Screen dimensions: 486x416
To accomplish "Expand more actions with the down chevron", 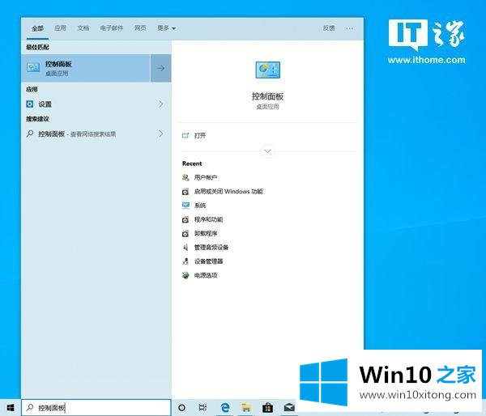I will [267, 151].
